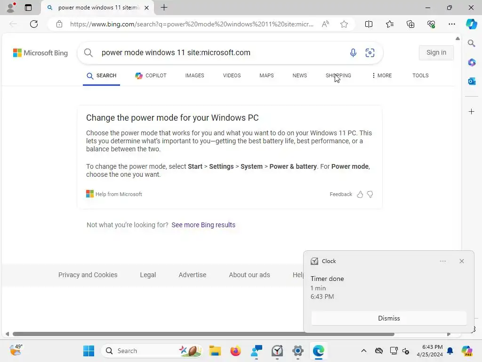Open Edge Settings and more menu
This screenshot has height=362, width=482.
[x=451, y=24]
